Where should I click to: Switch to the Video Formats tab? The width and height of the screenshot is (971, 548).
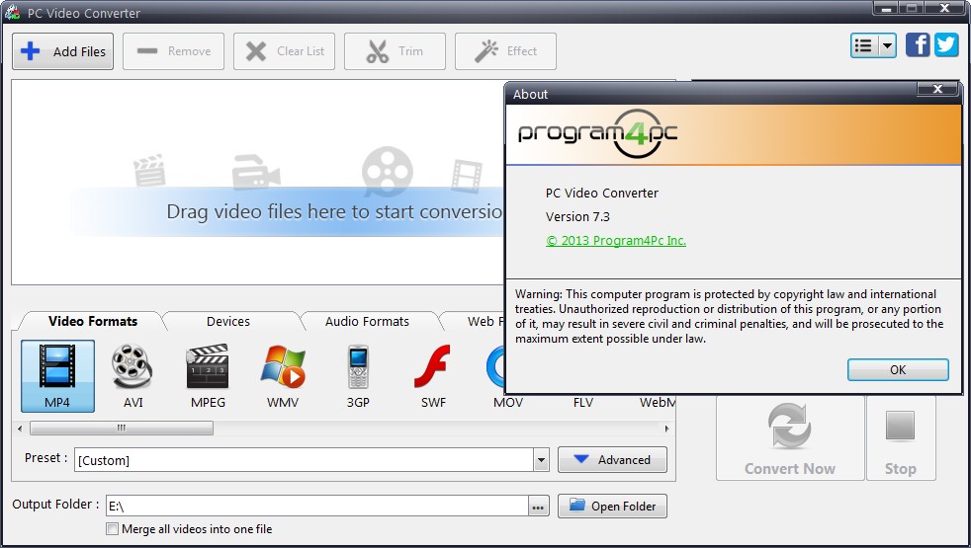(93, 322)
